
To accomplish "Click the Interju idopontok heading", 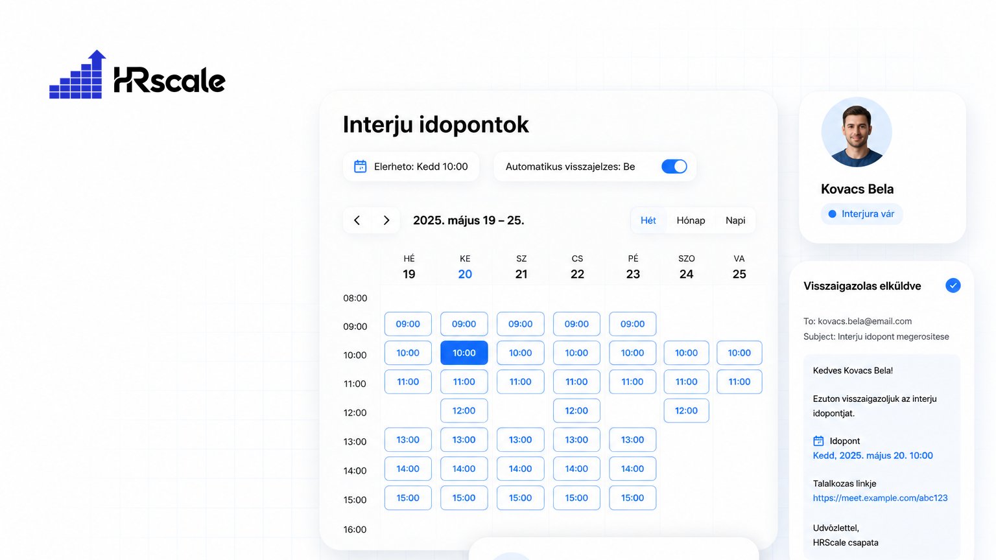I will click(436, 124).
